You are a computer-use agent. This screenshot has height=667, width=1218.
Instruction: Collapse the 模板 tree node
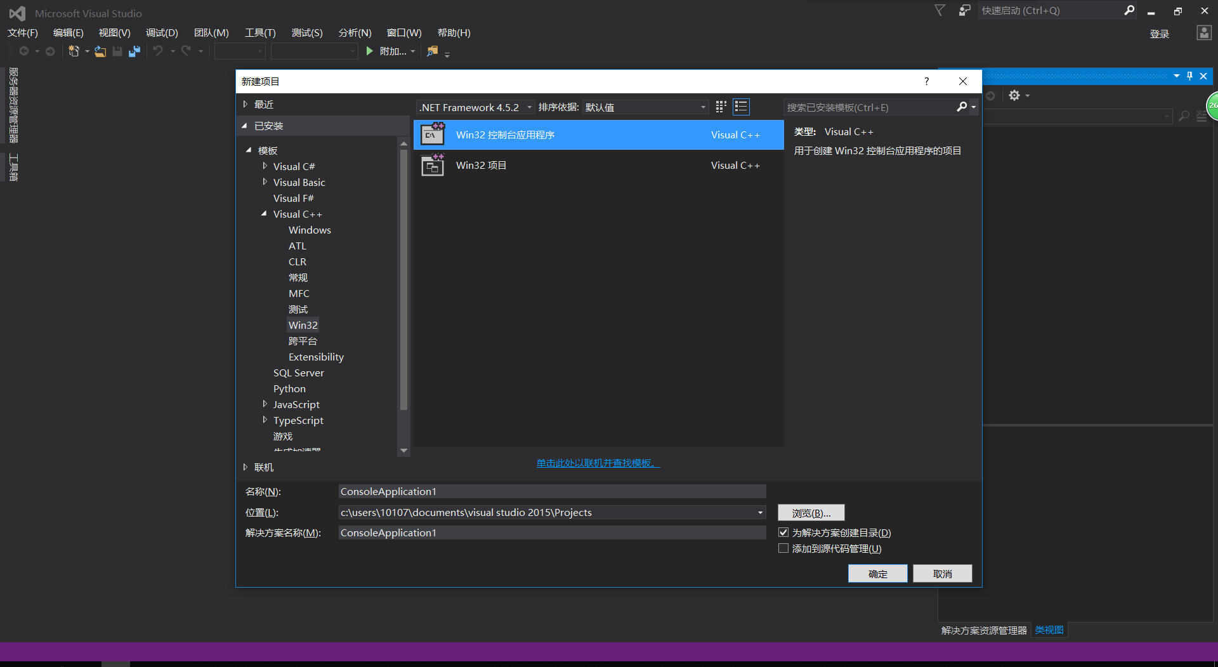pyautogui.click(x=249, y=150)
